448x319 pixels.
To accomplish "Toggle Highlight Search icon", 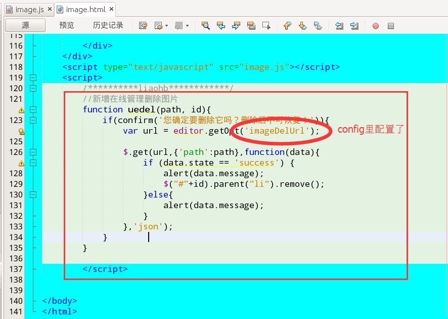I will (x=251, y=26).
